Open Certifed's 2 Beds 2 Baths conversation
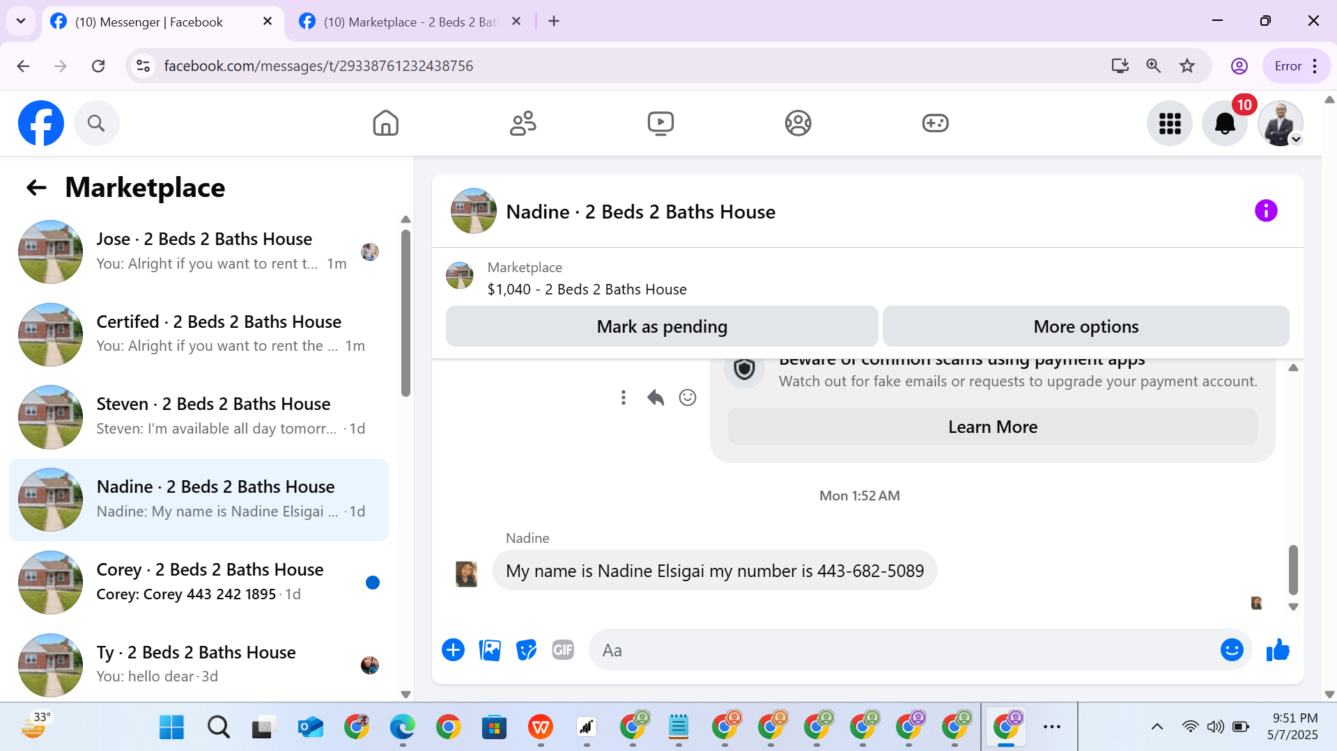 pyautogui.click(x=199, y=334)
